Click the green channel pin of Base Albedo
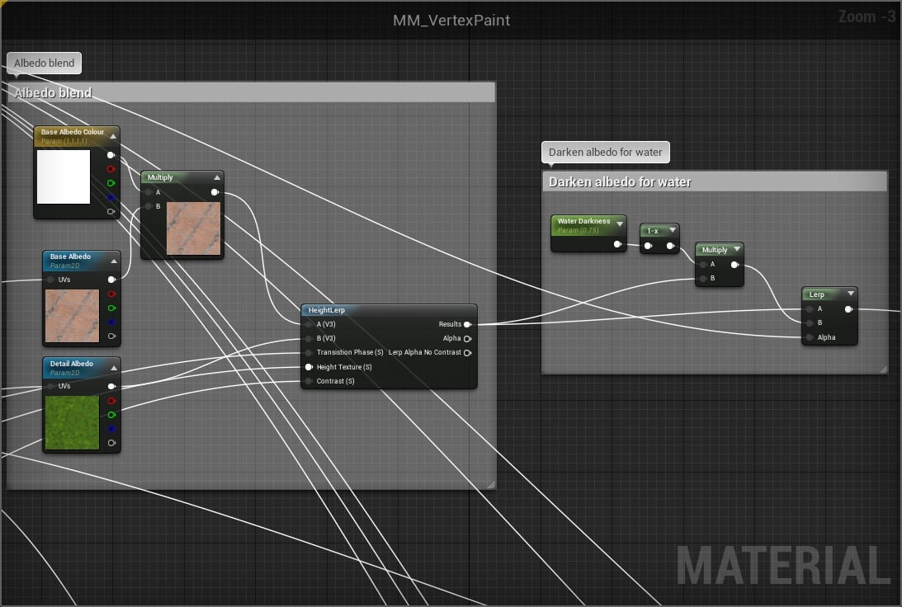The width and height of the screenshot is (902, 607). click(x=111, y=308)
